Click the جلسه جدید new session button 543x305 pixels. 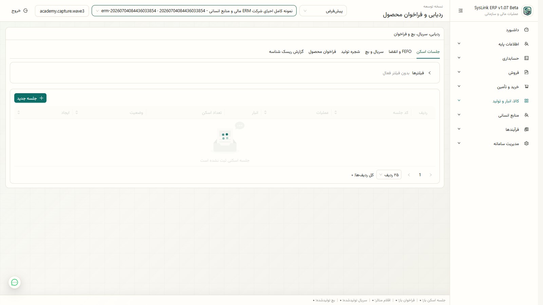(30, 98)
